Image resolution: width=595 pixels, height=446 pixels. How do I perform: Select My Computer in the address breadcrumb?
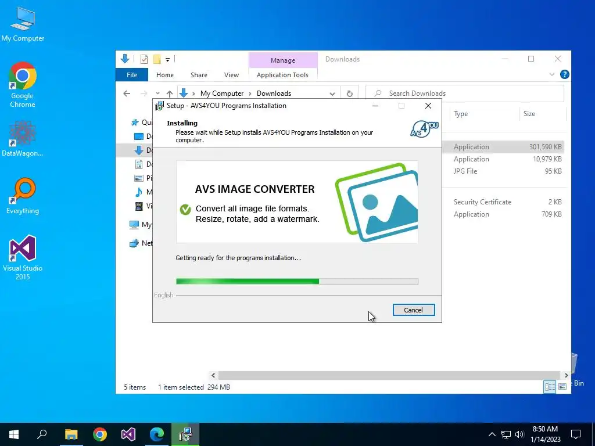click(222, 93)
